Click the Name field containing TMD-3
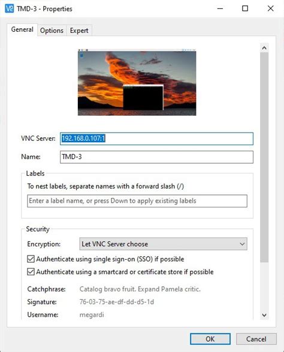This screenshot has height=352, width=284. tap(156, 157)
